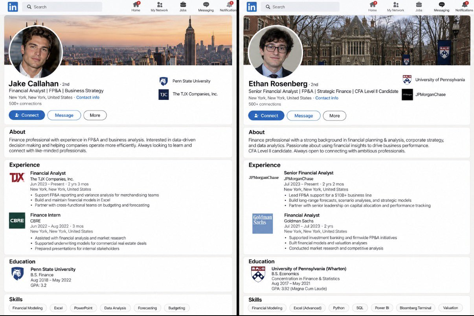Open Messaging in Ethan Rosenberg window
The image size is (474, 316).
pos(441,7)
